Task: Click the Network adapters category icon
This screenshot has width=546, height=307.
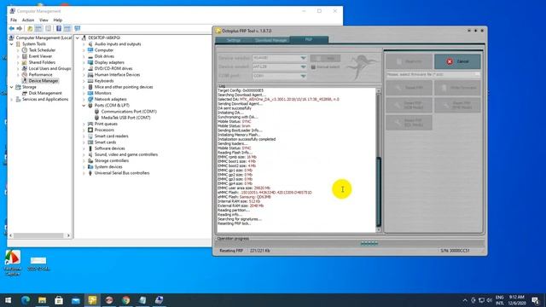Action: (x=90, y=99)
